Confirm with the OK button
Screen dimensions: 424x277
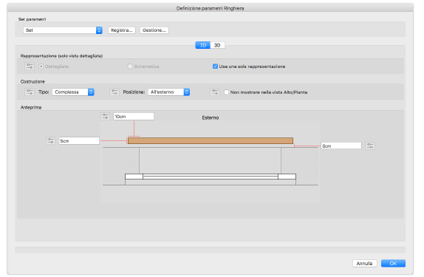[393, 263]
